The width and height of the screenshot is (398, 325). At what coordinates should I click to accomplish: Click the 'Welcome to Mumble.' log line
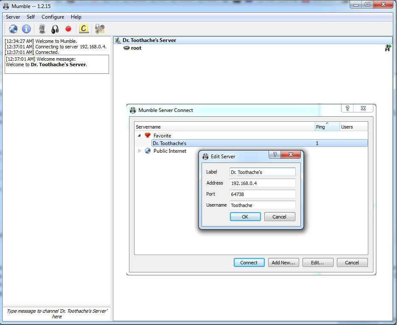click(x=41, y=41)
